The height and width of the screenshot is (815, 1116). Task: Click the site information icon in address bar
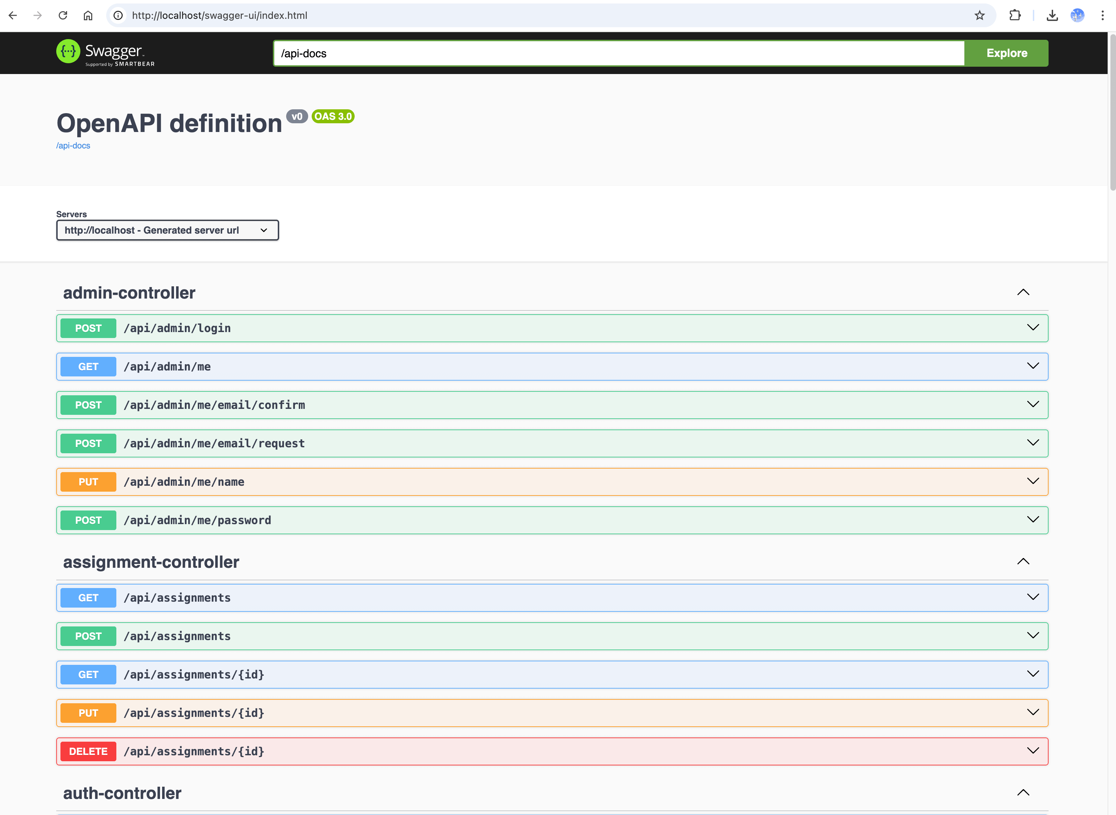click(117, 15)
